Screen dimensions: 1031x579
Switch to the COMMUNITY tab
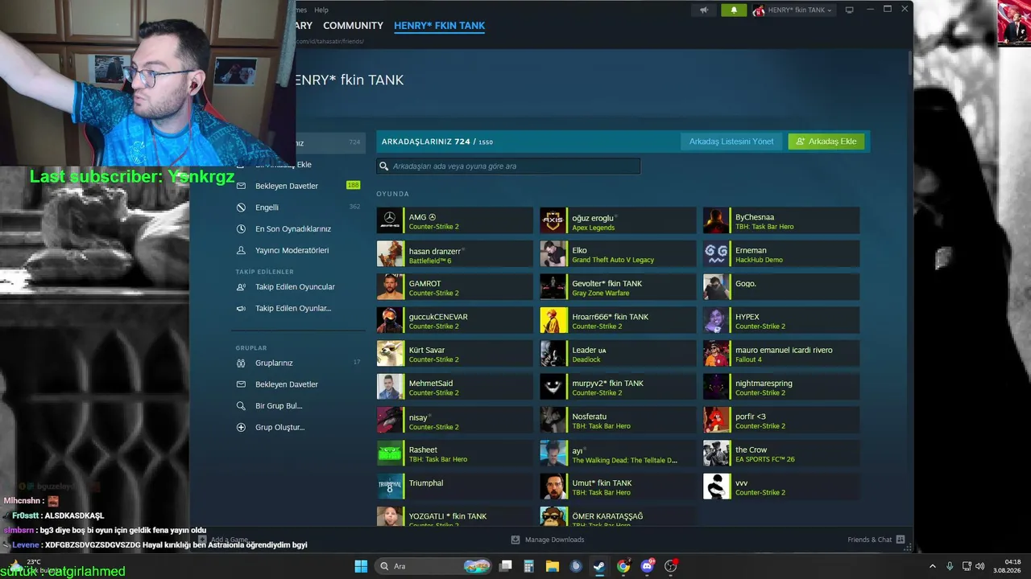pyautogui.click(x=353, y=26)
